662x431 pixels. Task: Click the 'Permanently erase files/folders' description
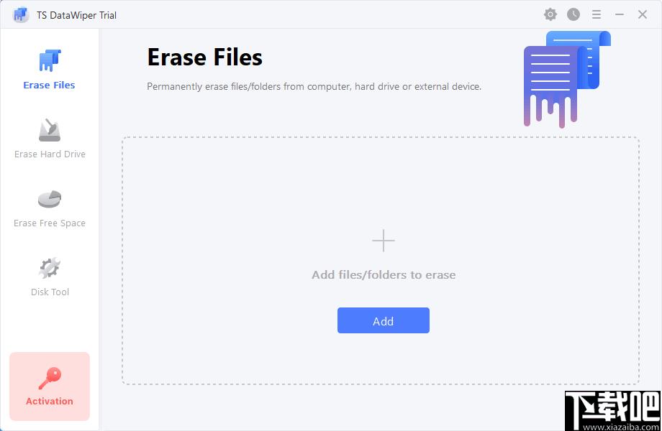click(x=314, y=86)
